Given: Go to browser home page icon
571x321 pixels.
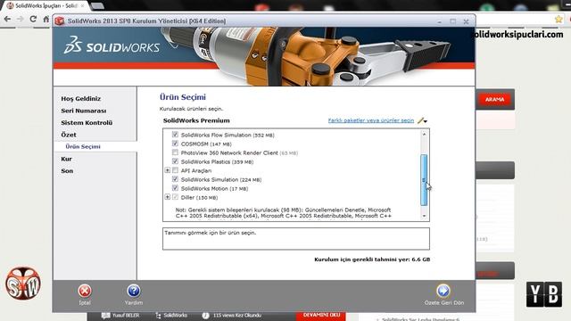Looking at the screenshot, I should [46, 20].
